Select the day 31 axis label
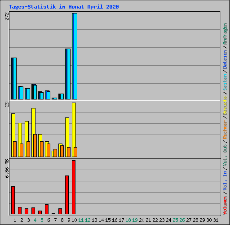Screen dimensions: 230x225 click(216, 220)
